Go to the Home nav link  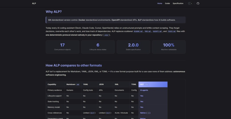pyautogui.click(x=160, y=3)
